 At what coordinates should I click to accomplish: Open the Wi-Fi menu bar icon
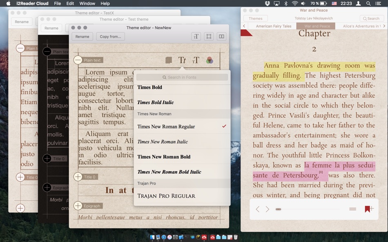tap(294, 3)
